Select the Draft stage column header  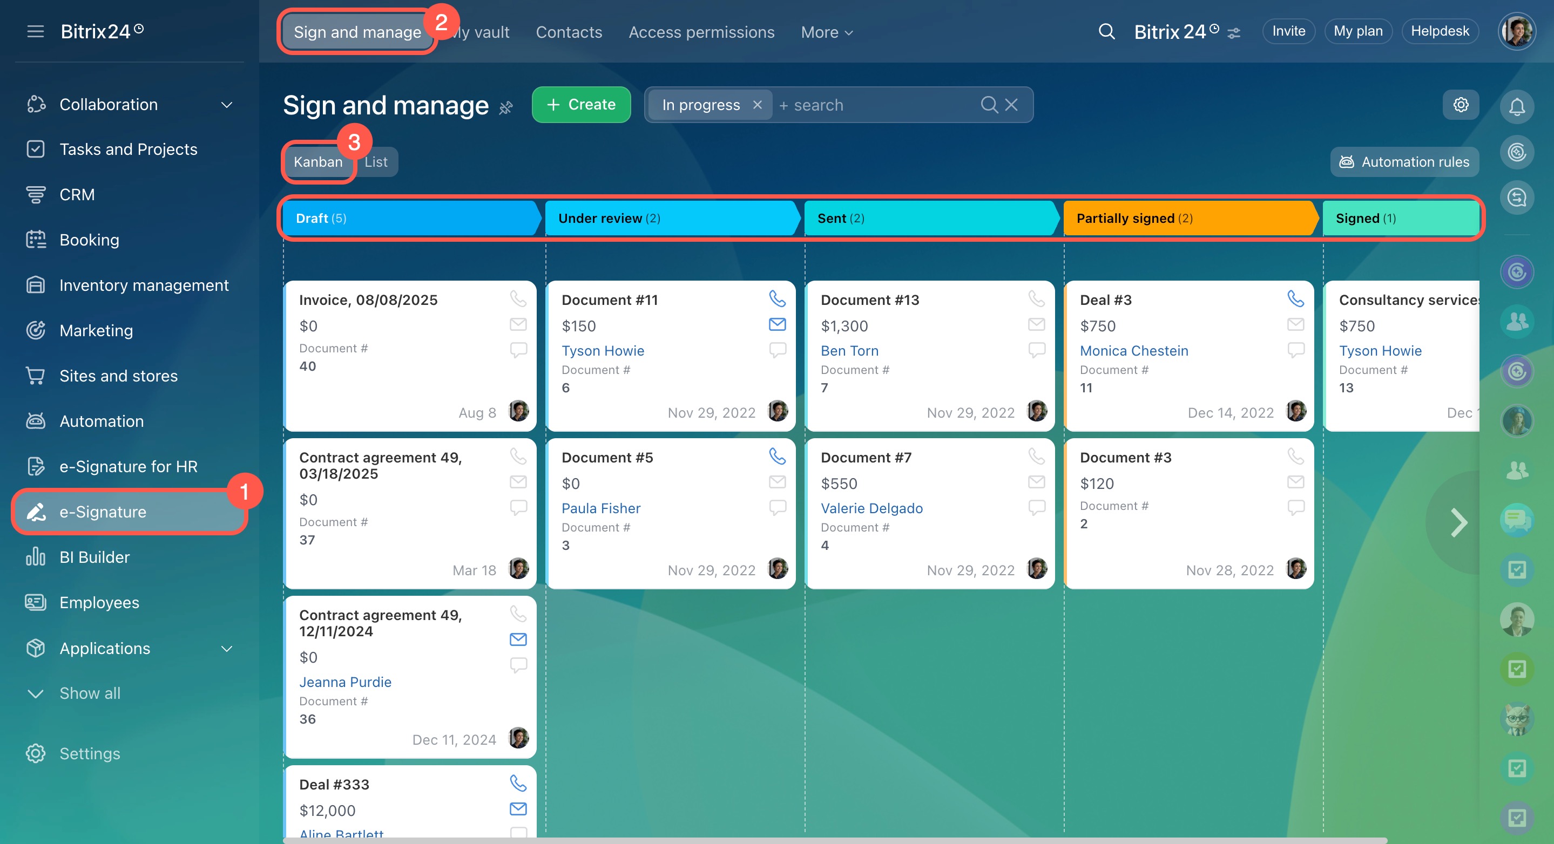(412, 218)
